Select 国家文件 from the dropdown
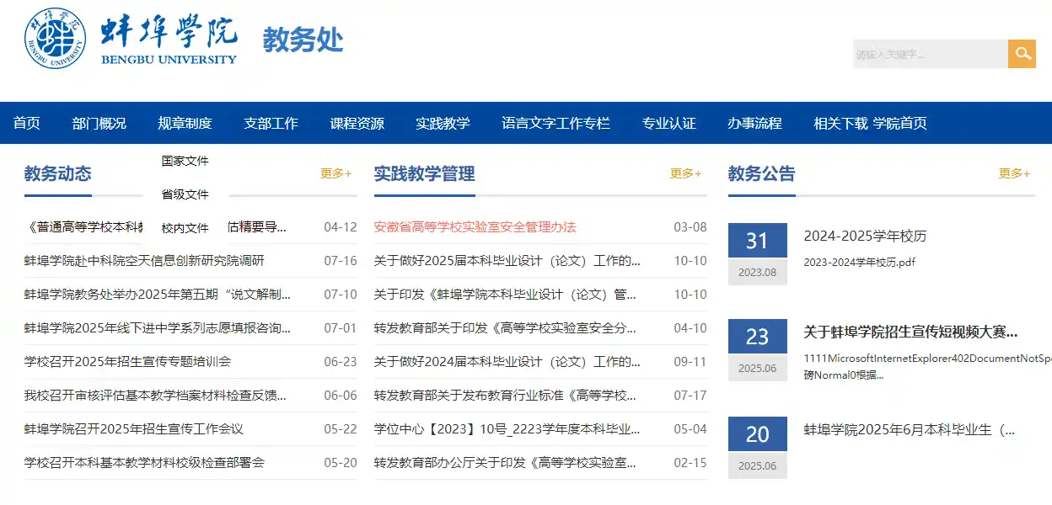This screenshot has height=505, width=1052. [185, 161]
